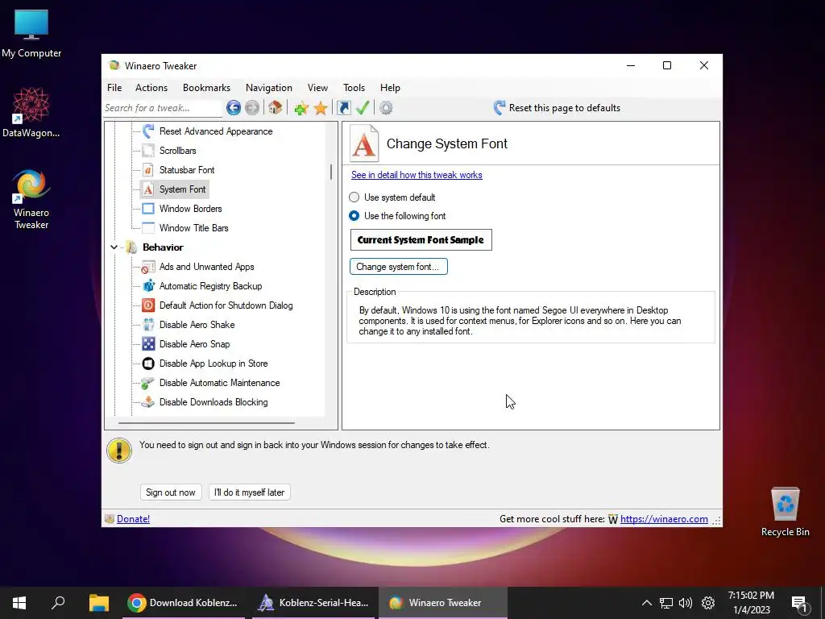Click the Ads and Unwanted Apps icon
Screen dimensions: 825x619
point(148,267)
